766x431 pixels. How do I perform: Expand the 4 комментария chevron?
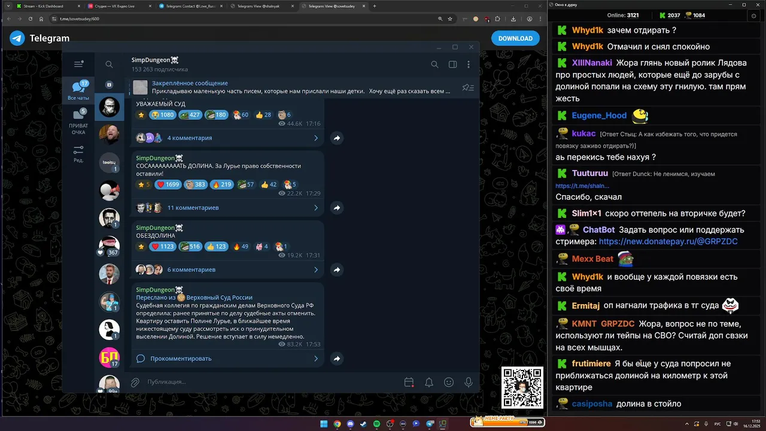(316, 138)
